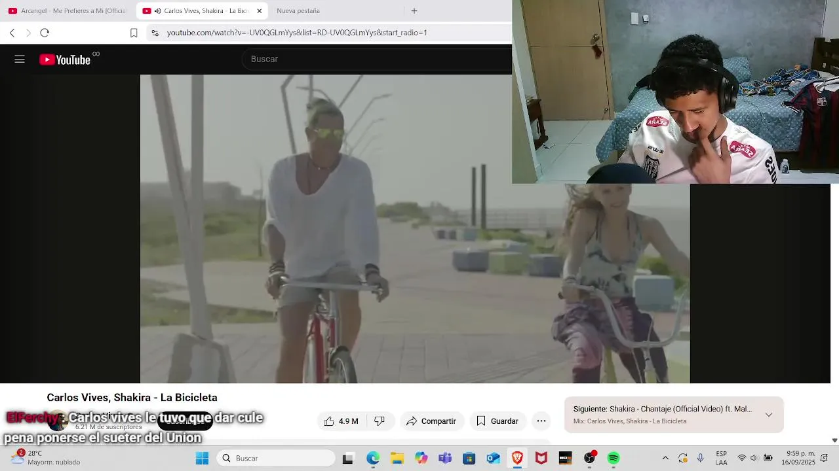This screenshot has width=839, height=471.
Task: Click the video title Carlos Vives, Shakira - La Bicicleta
Action: (x=132, y=398)
